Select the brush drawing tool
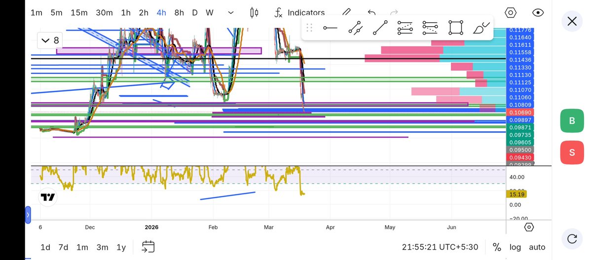Screen dimensions: 592x260 tap(481, 28)
